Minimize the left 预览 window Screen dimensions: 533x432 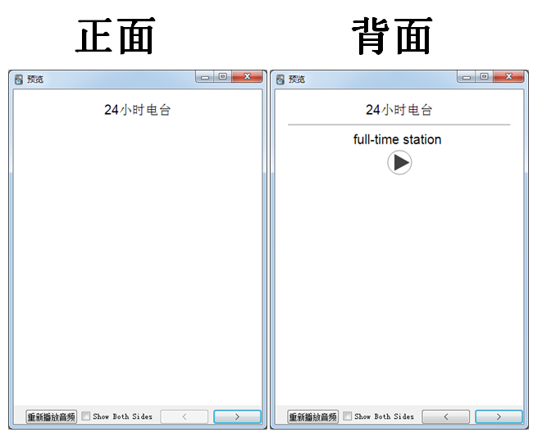(x=205, y=77)
